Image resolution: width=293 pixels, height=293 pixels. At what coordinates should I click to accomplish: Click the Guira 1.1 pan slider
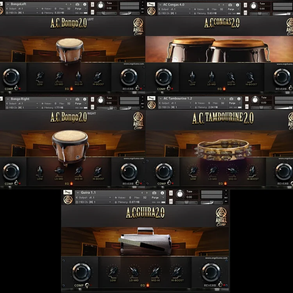click(186, 202)
